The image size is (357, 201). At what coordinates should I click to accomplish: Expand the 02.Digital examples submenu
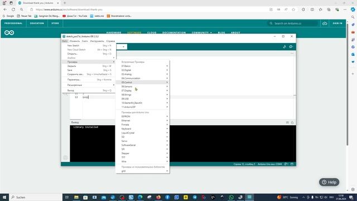coord(143,70)
